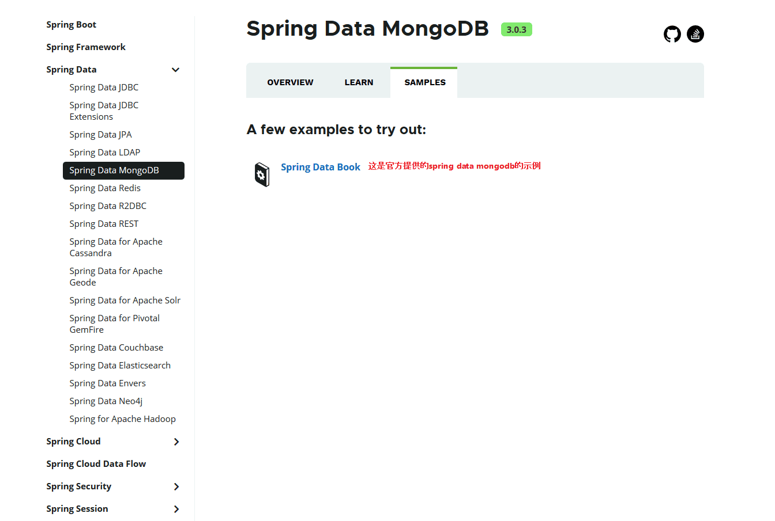The width and height of the screenshot is (775, 521).
Task: Select Spring Data JPA in sidebar
Action: tap(100, 135)
